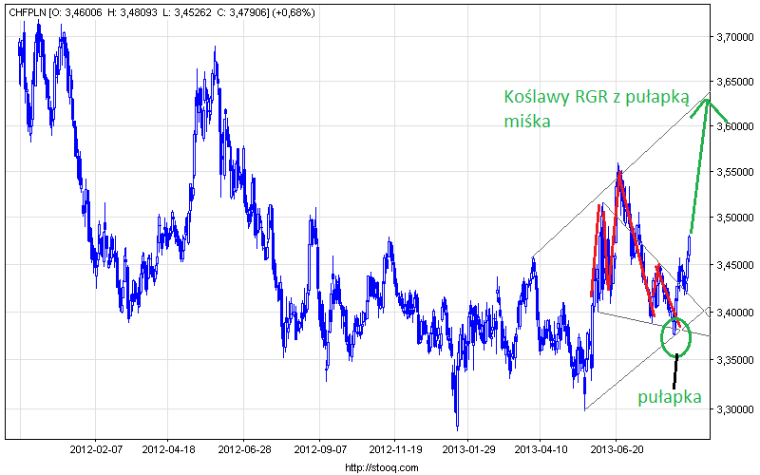Click the 3,70000 price axis label
The image size is (760, 475).
(x=734, y=37)
